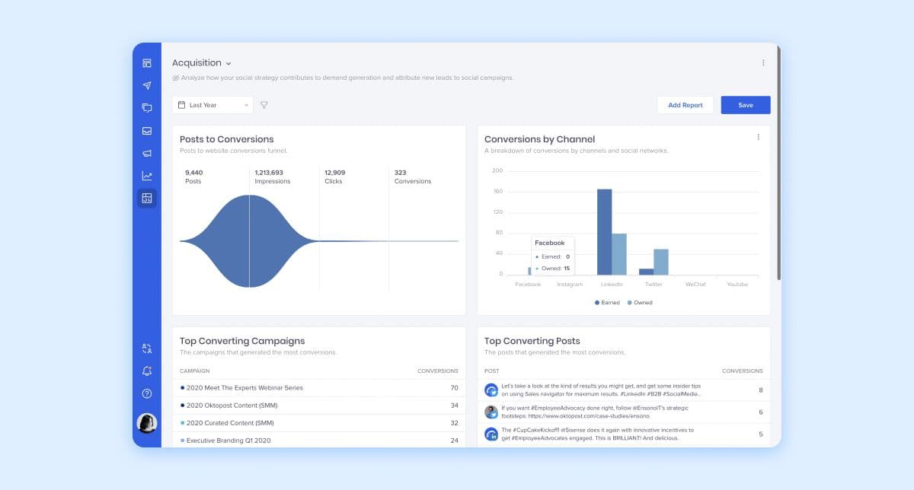Click the profile thumbnail of the EnsonoIT post
Image resolution: width=914 pixels, height=490 pixels.
(x=491, y=412)
